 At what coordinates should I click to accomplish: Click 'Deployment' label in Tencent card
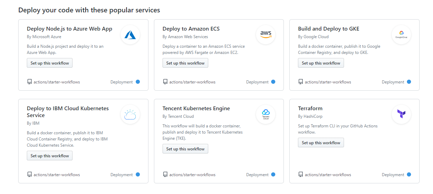click(x=257, y=175)
